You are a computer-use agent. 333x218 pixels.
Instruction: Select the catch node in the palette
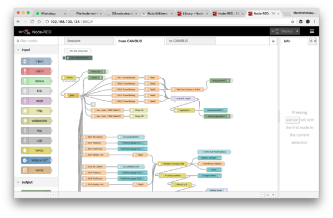point(36,71)
